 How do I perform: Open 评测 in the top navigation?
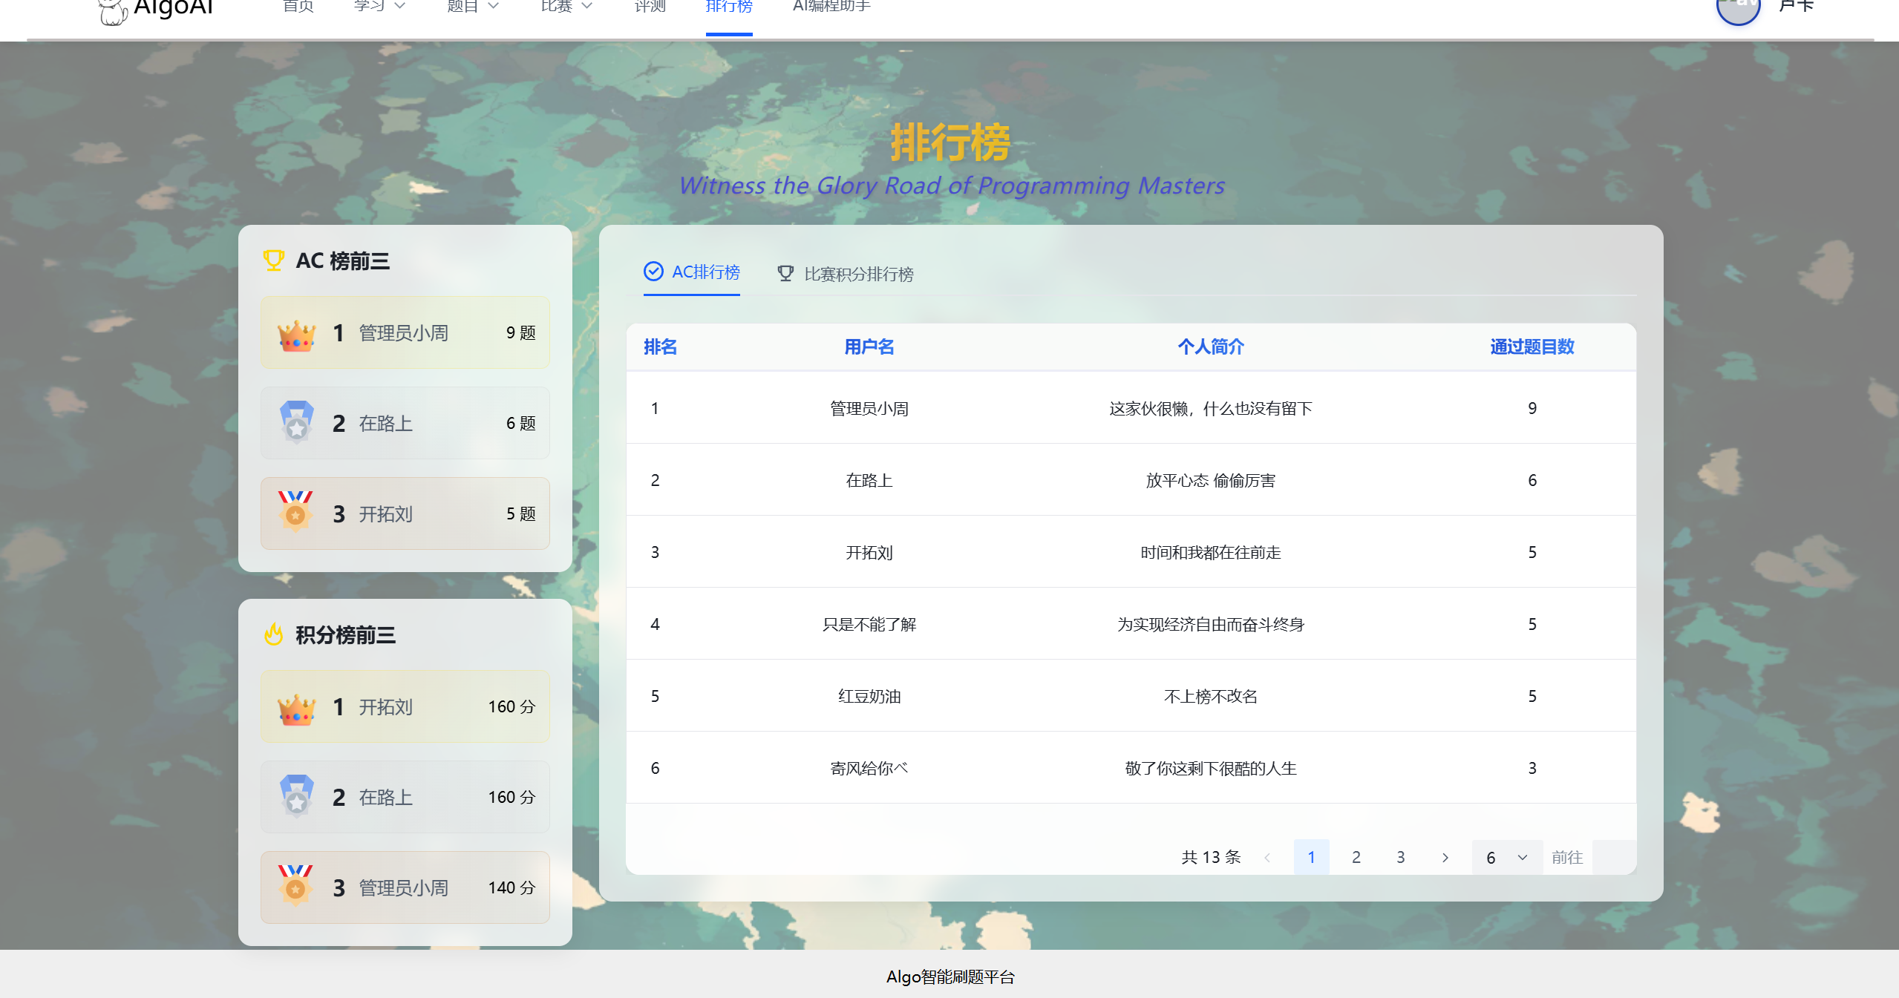650,7
